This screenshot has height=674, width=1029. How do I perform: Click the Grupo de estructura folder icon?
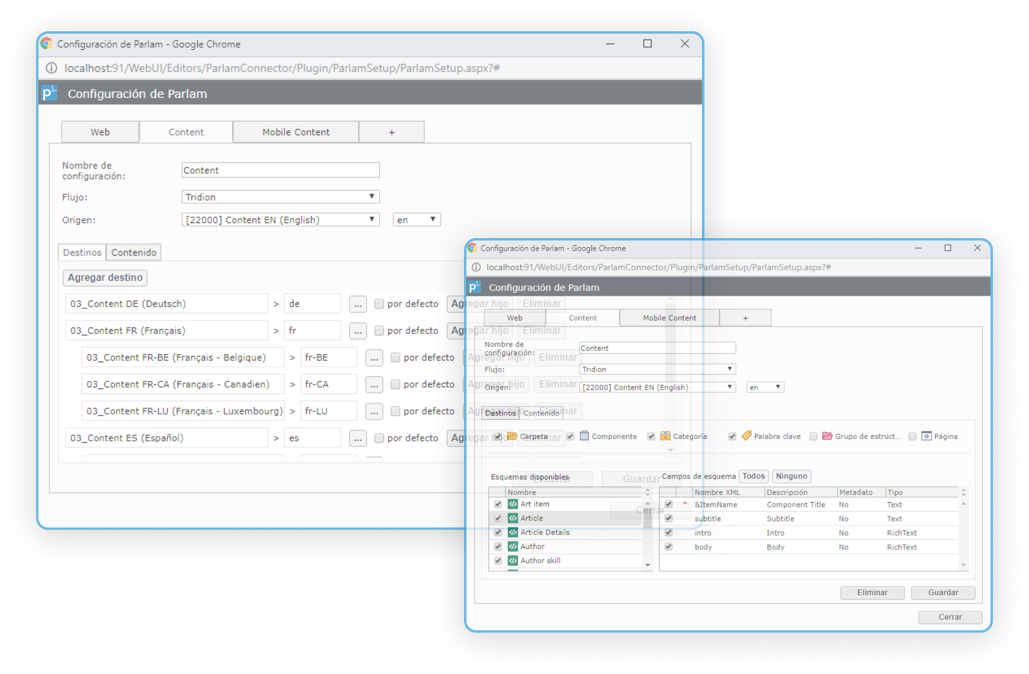(x=828, y=436)
